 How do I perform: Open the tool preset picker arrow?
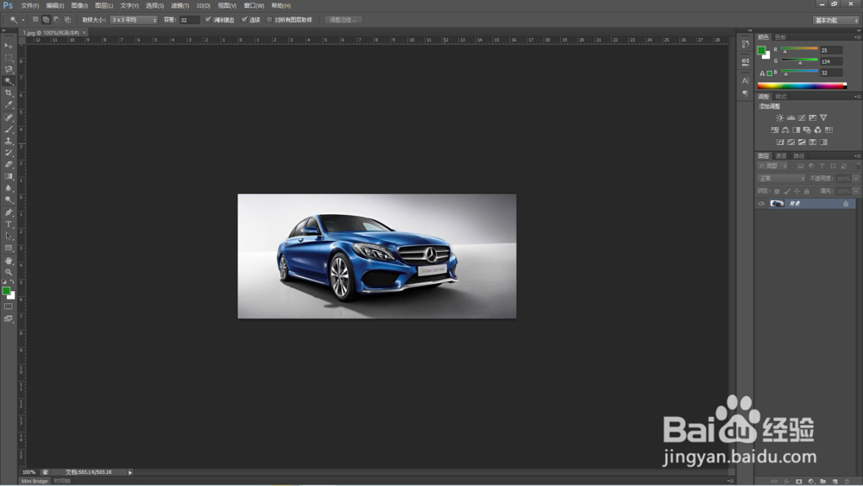point(23,20)
